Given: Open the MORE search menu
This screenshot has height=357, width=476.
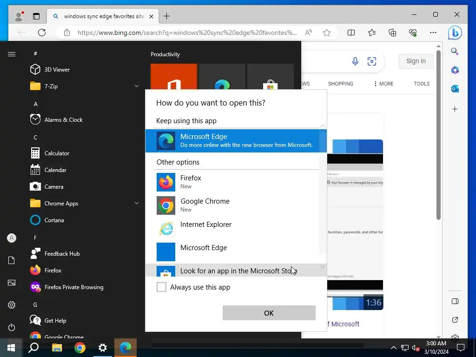Looking at the screenshot, I should (x=383, y=84).
